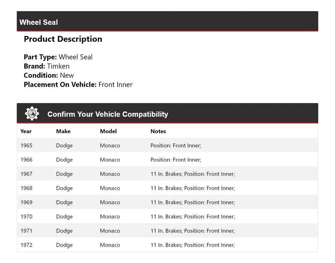The image size is (335, 263).
Task: Click Monaco in the 1969 row
Action: (110, 202)
